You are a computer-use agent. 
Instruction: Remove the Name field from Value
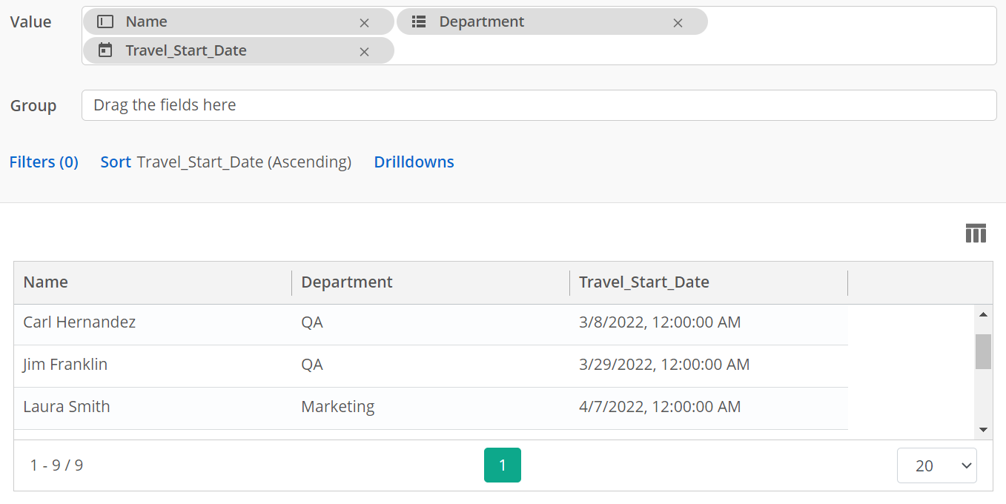pos(364,23)
